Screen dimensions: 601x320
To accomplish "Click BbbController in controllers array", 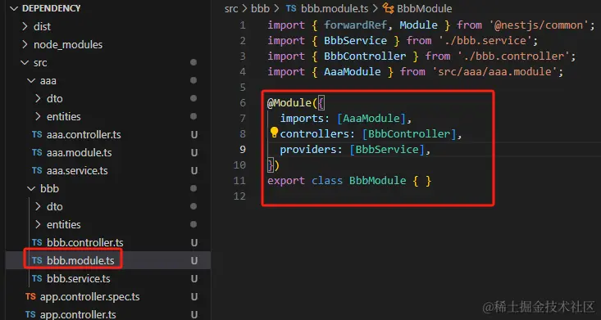I will pyautogui.click(x=409, y=134).
